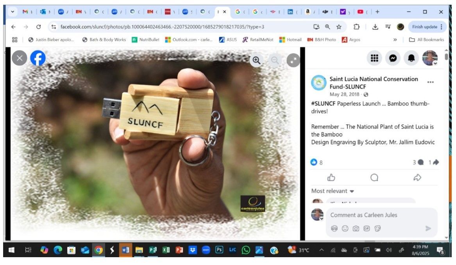This screenshot has height=265, width=456.
Task: Expand the Most relevant comment filter
Action: pyautogui.click(x=333, y=191)
